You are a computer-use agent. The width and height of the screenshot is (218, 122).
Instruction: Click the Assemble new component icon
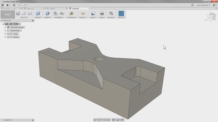tap(56, 14)
